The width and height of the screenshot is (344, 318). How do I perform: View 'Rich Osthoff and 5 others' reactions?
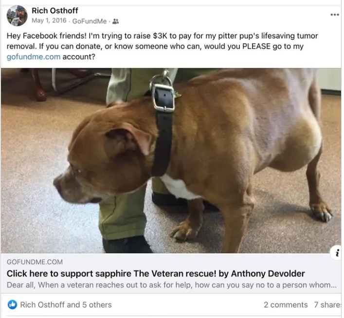click(66, 305)
